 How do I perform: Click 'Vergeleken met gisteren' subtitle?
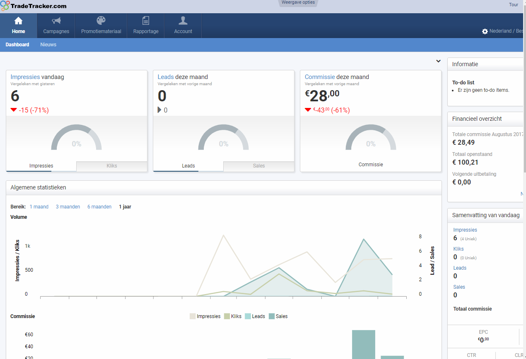[33, 84]
